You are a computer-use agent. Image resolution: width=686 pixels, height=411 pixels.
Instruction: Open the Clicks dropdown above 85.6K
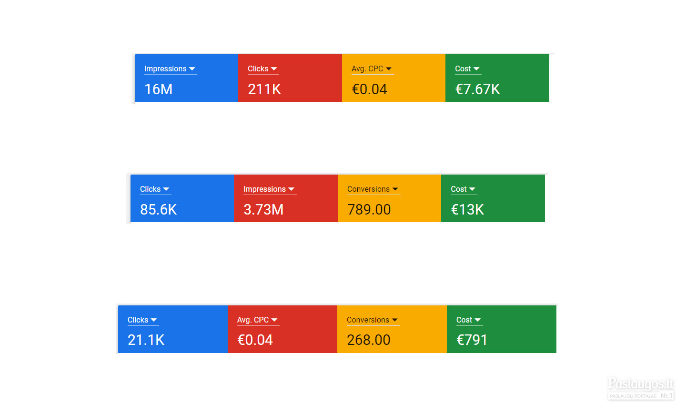point(155,189)
